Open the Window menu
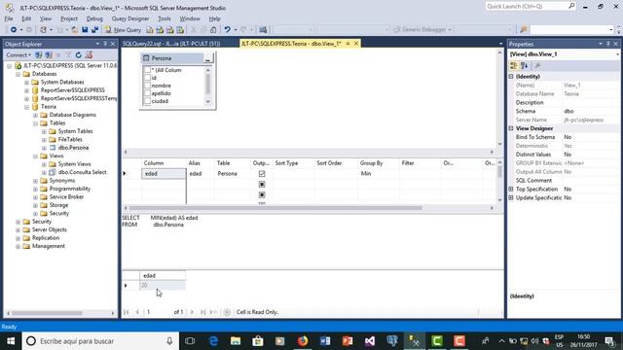Image resolution: width=623 pixels, height=350 pixels. [x=190, y=18]
